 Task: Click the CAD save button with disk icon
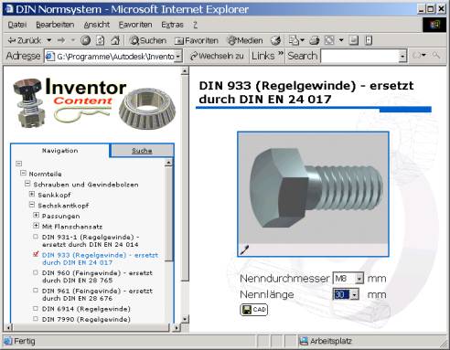coord(253,310)
